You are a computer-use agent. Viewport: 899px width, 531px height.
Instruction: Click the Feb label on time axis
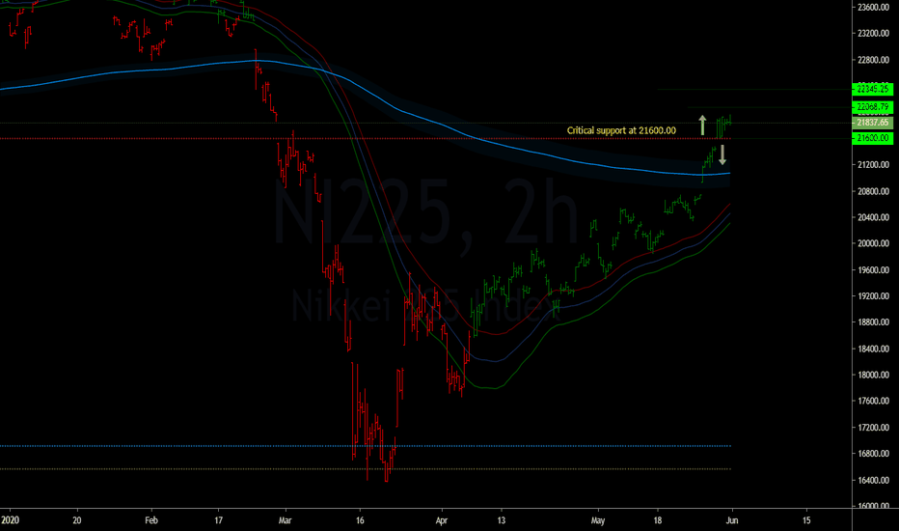(x=150, y=520)
